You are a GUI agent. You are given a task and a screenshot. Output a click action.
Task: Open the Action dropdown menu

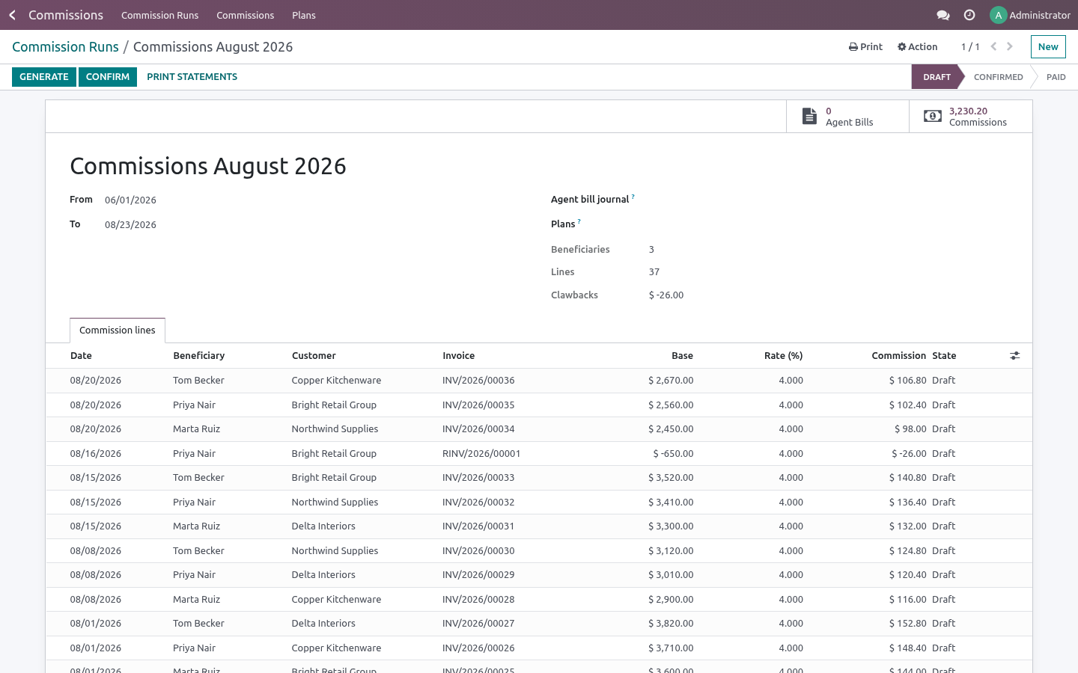[x=917, y=46]
